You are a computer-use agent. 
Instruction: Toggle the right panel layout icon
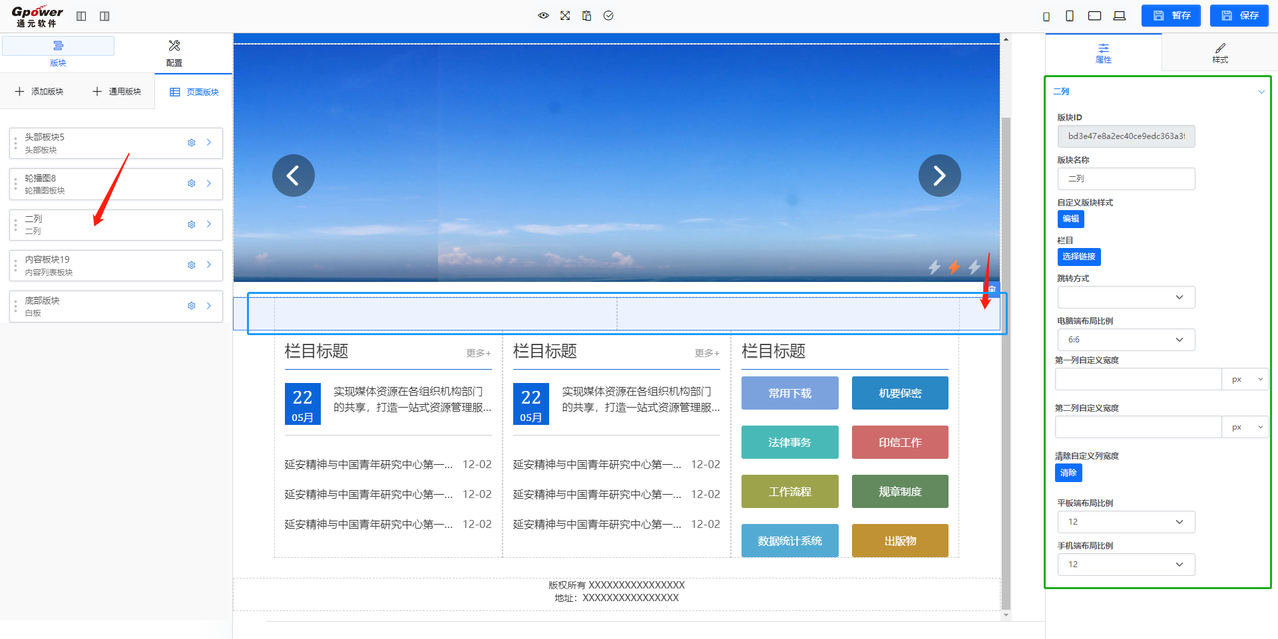pos(105,16)
